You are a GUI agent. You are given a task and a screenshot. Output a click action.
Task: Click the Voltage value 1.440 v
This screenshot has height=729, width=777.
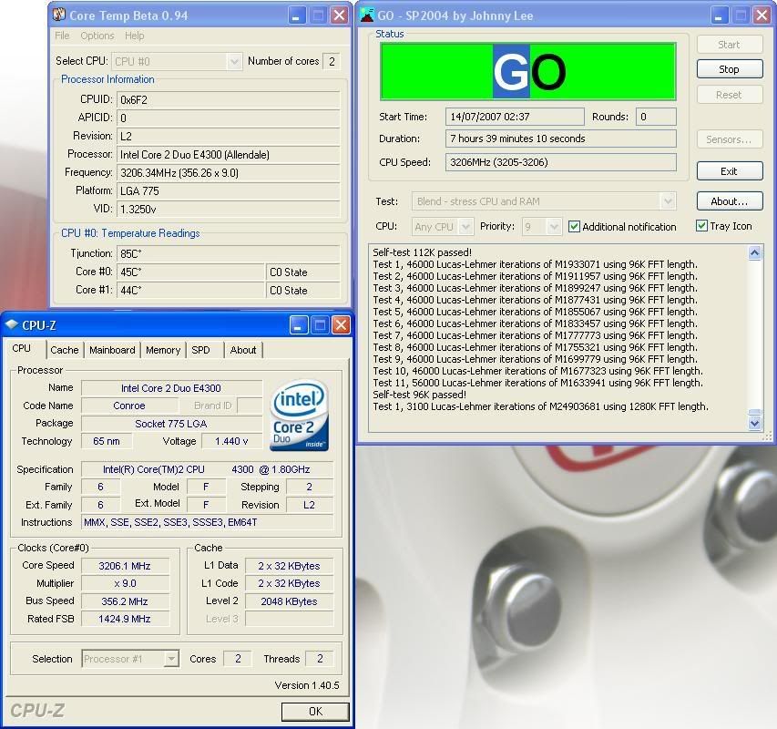pyautogui.click(x=231, y=441)
